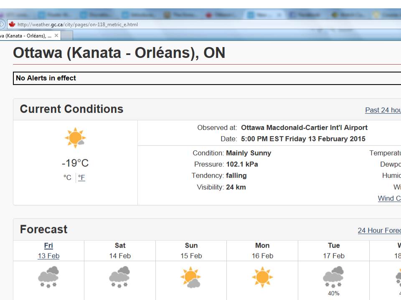The height and width of the screenshot is (300, 401).
Task: Click Friday's snow forecast icon
Action: 48,277
